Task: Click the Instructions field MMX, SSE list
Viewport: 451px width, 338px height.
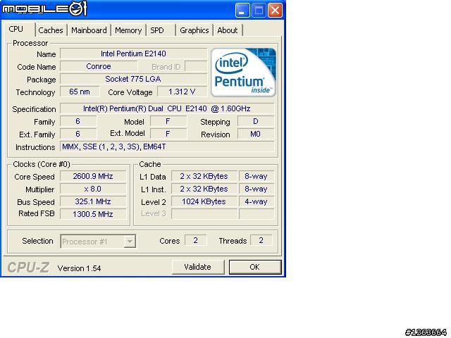Action: point(167,146)
